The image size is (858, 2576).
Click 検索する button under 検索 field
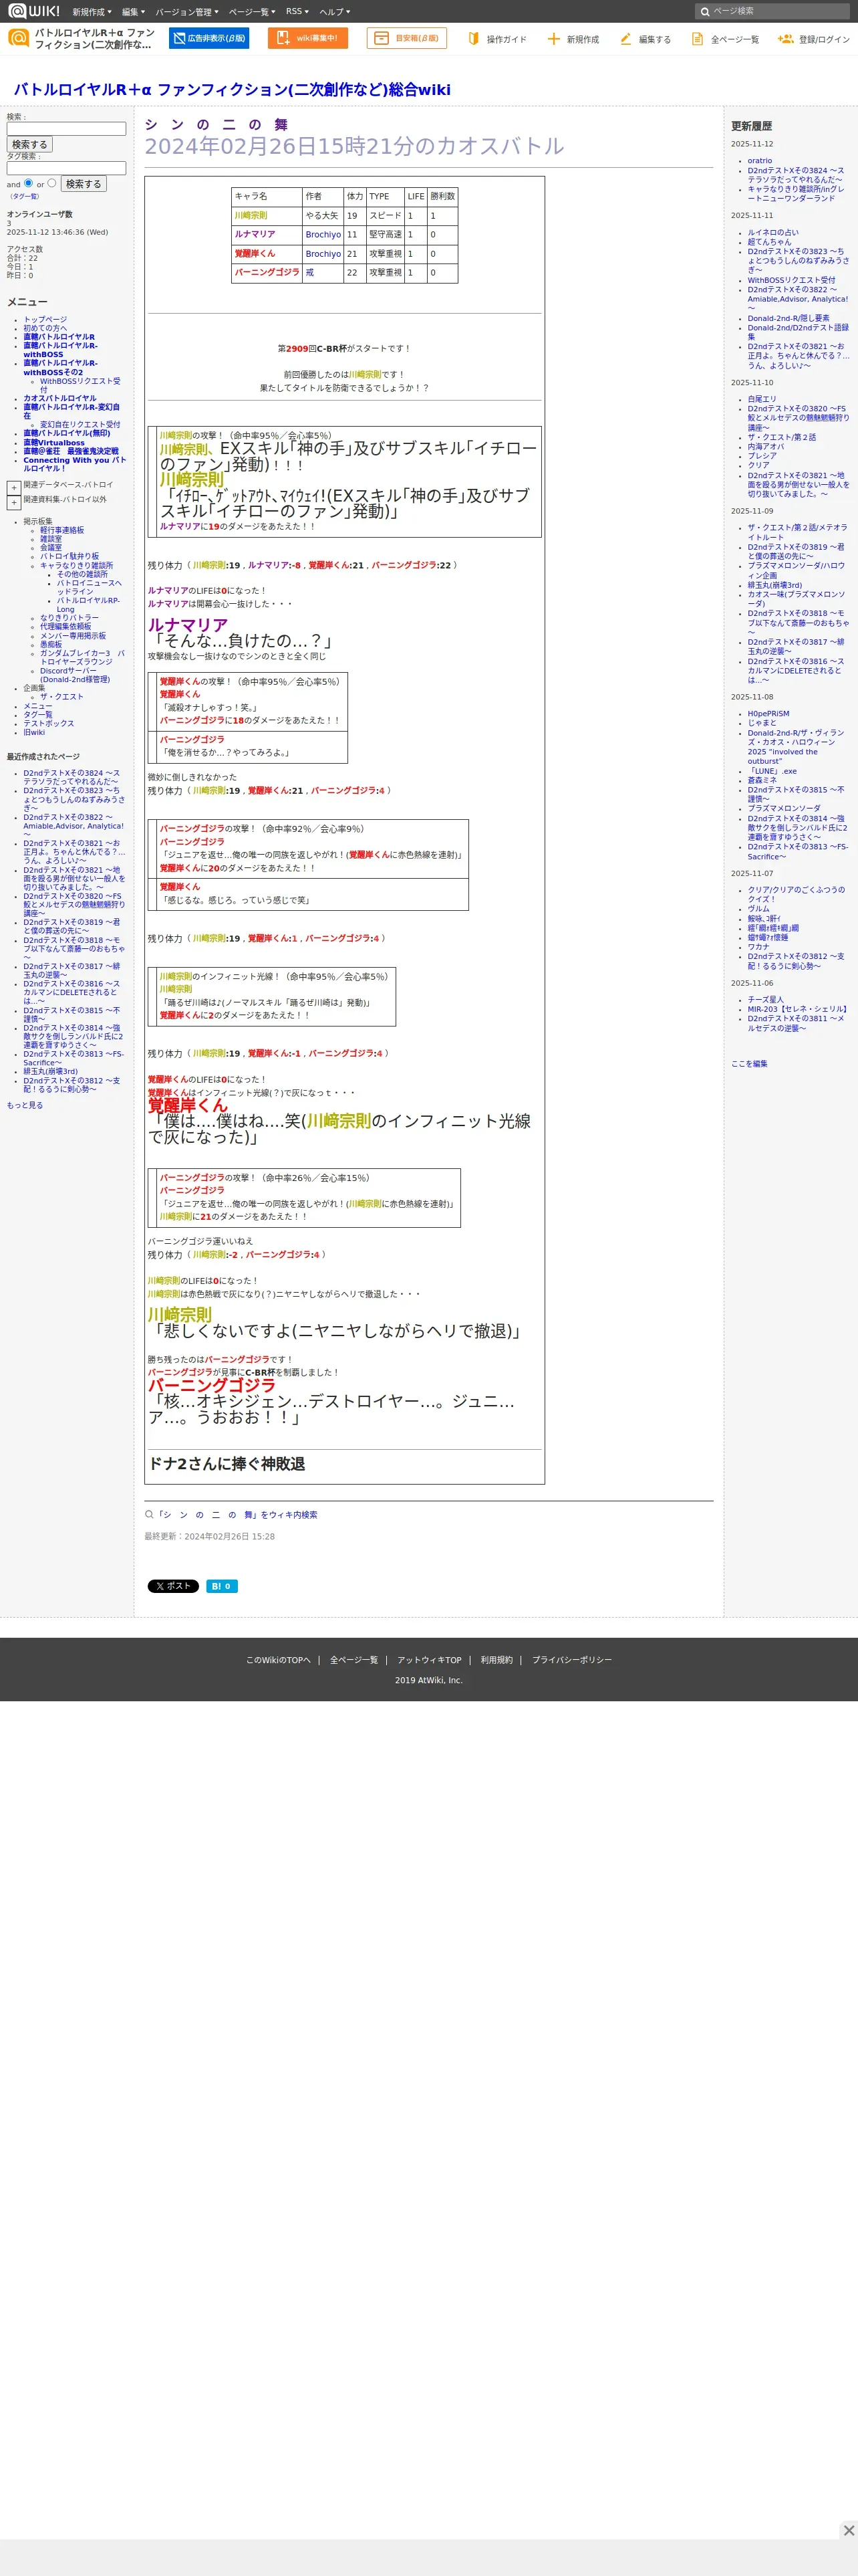(30, 145)
